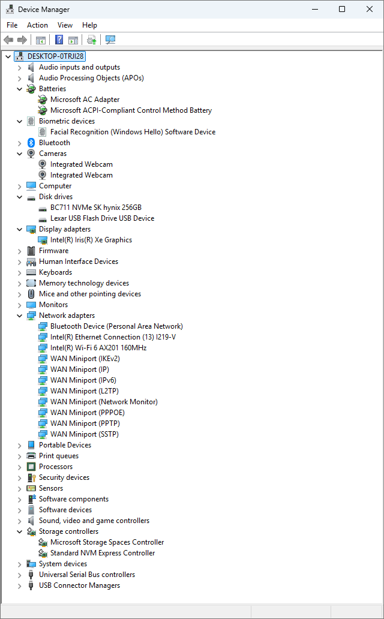Expand the USB Connector Managers category
The image size is (384, 619).
pos(19,586)
